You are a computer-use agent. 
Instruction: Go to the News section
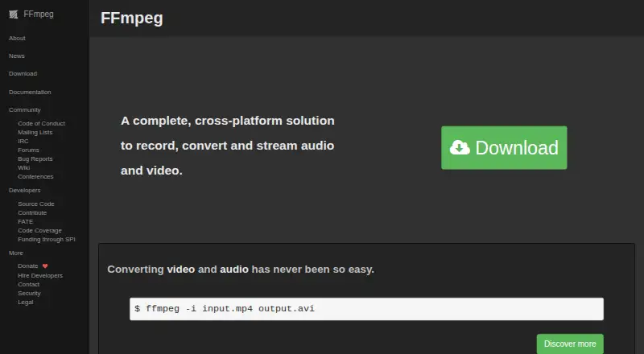(17, 56)
